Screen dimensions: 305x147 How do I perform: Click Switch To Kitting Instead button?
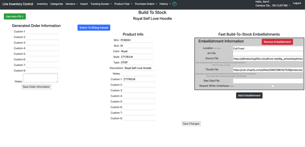tap(94, 28)
